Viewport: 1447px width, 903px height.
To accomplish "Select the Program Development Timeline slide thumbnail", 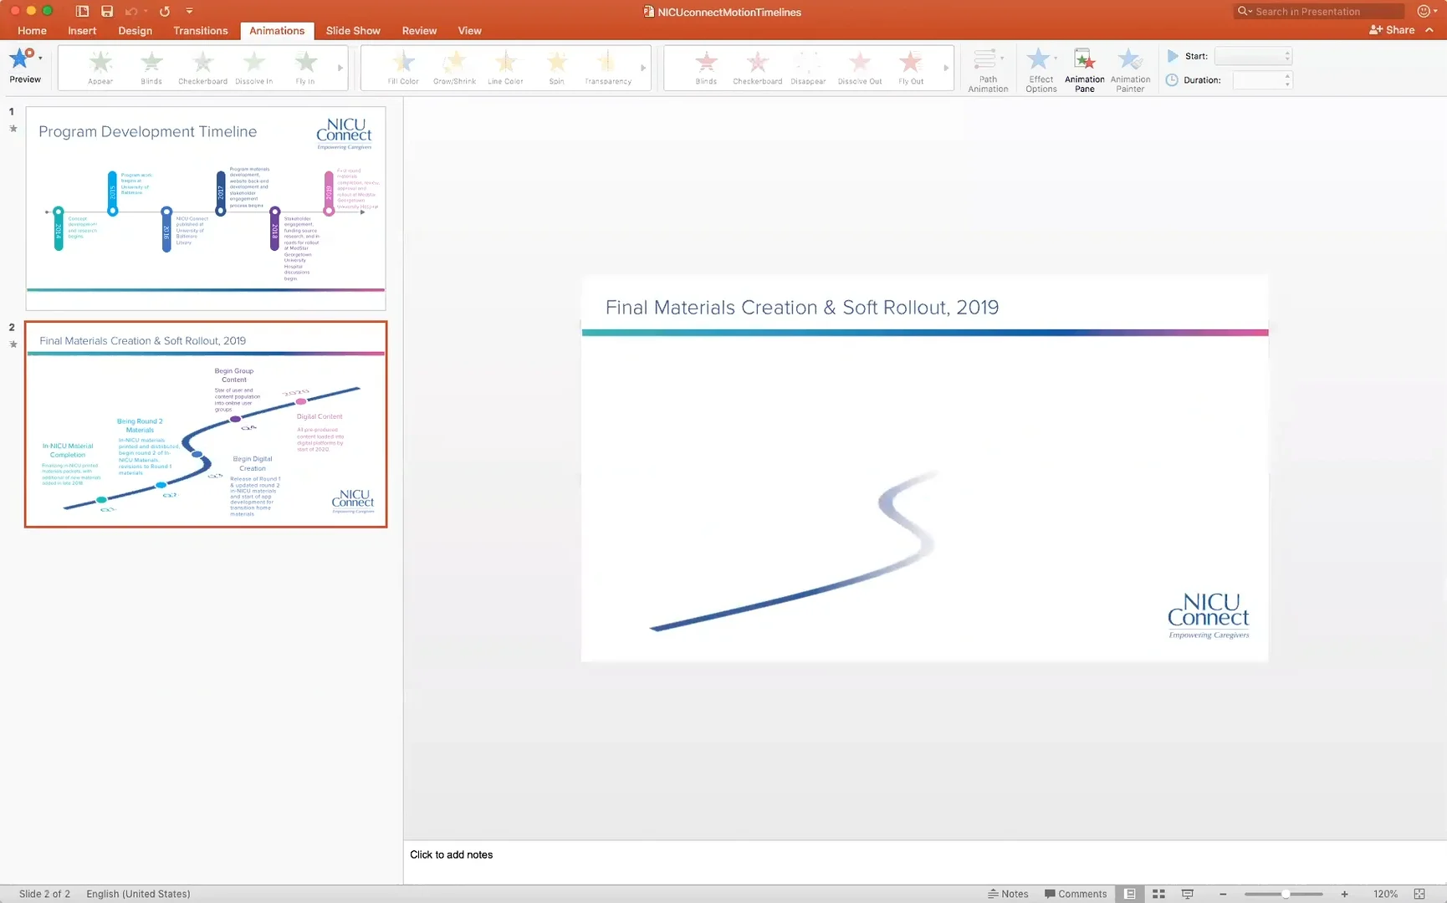I will tap(206, 208).
